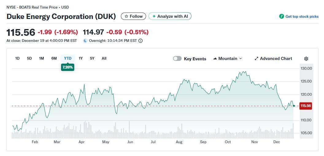Show the All time range

[104, 58]
